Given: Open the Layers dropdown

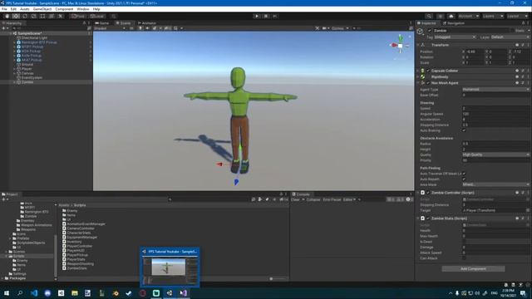Looking at the screenshot, I should (x=493, y=16).
